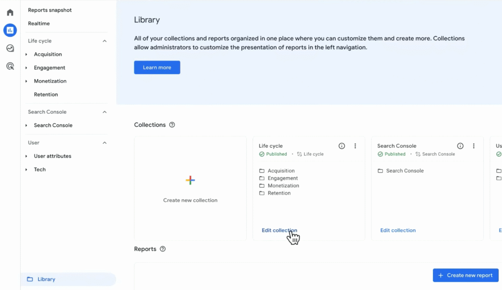Click Search Console folder icon in card
The image size is (502, 290).
coord(380,171)
